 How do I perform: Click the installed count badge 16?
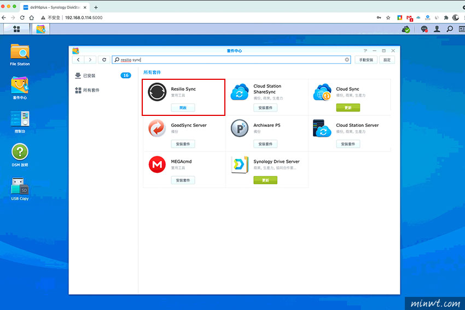(126, 75)
